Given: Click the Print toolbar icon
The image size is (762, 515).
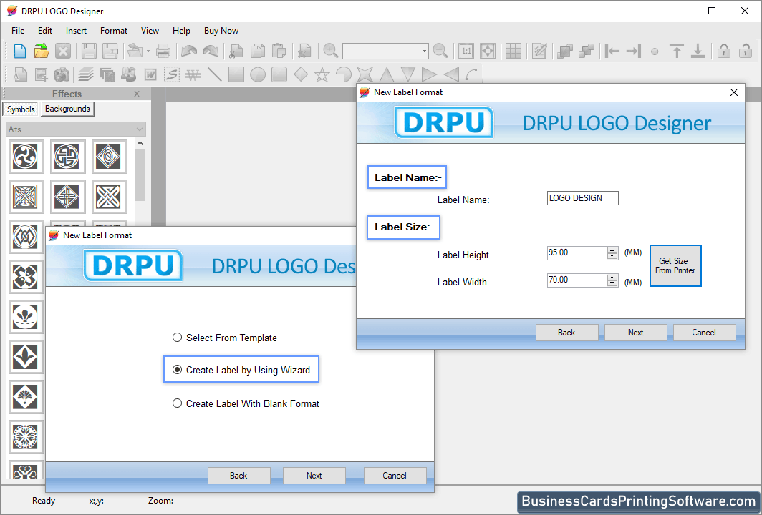Looking at the screenshot, I should click(163, 51).
